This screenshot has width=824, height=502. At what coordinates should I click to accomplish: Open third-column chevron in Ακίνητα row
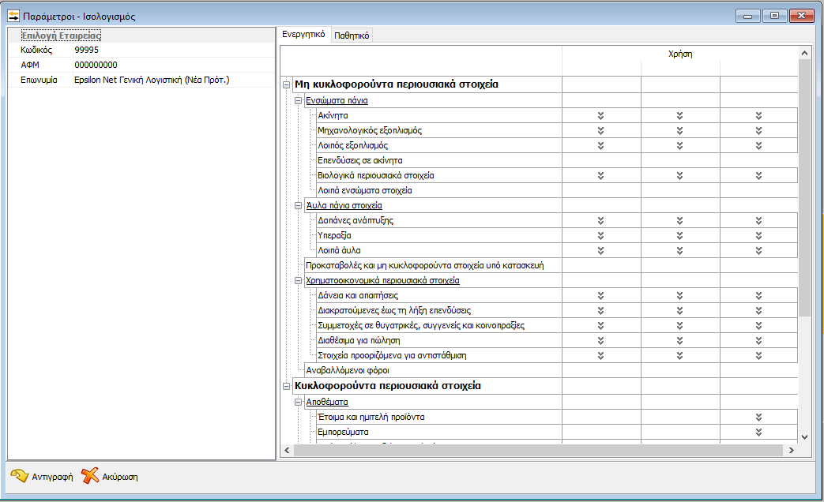coord(759,115)
